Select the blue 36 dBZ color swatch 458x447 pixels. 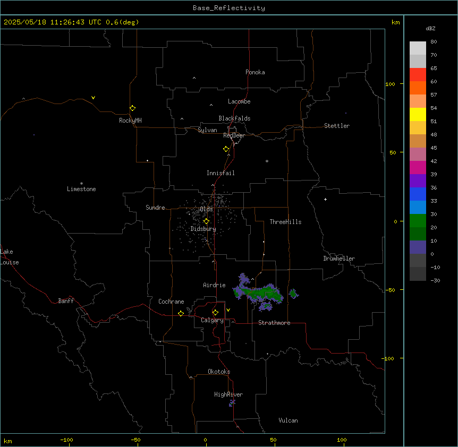[418, 194]
